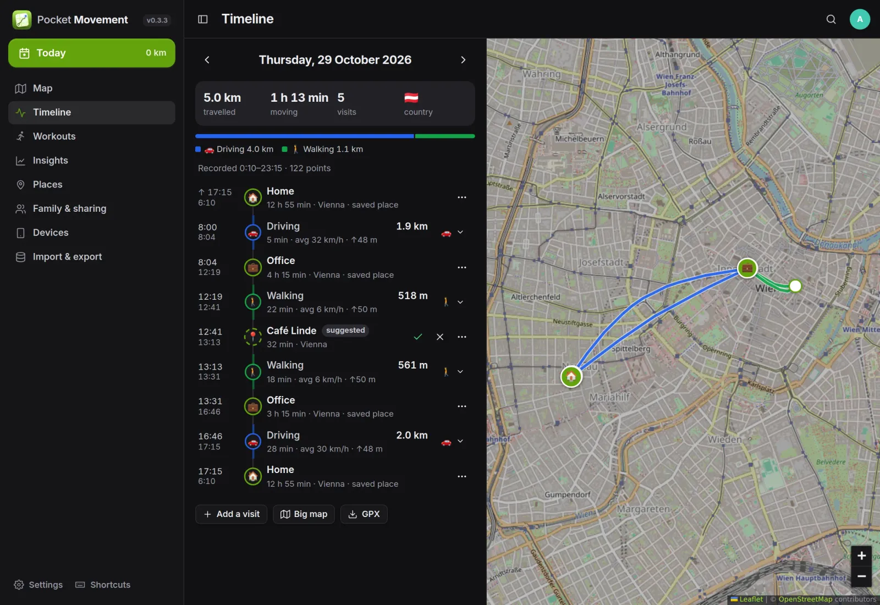Go to next day arrow
Viewport: 880px width, 605px height.
[463, 60]
